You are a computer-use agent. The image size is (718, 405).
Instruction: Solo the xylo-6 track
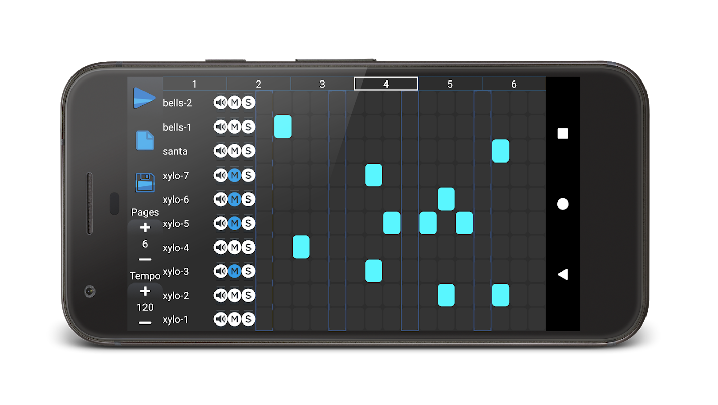click(x=248, y=199)
